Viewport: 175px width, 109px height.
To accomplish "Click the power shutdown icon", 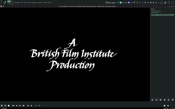I will point(169,3).
